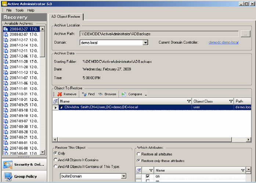Image resolution: width=256 pixels, height=183 pixels.
Task: Click the Archive Path text field
Action: click(159, 34)
